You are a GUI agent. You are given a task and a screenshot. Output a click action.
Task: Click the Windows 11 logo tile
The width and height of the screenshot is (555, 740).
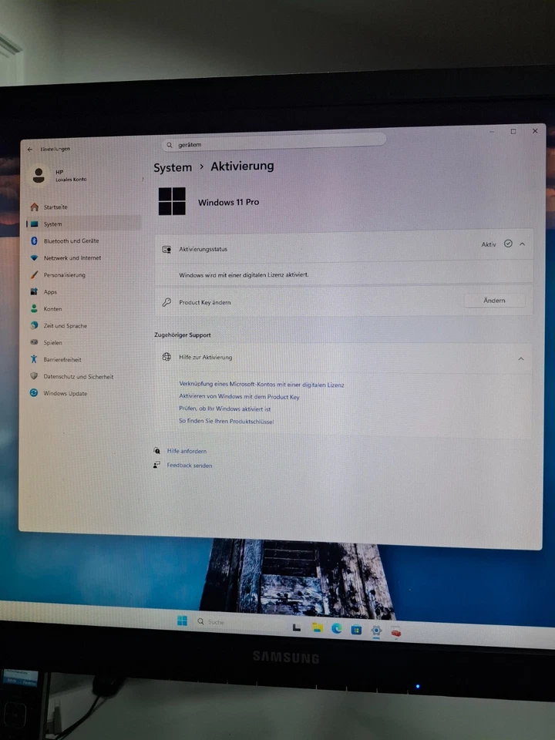click(172, 201)
